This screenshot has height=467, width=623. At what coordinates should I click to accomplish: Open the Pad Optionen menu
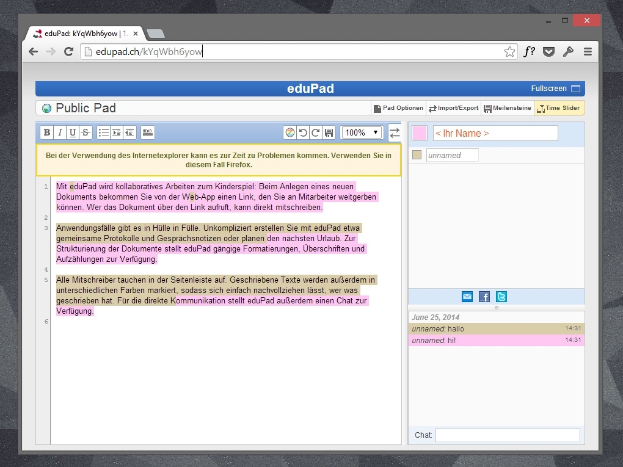[398, 108]
